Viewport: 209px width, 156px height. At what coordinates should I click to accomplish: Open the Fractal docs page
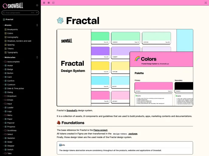(9, 19)
